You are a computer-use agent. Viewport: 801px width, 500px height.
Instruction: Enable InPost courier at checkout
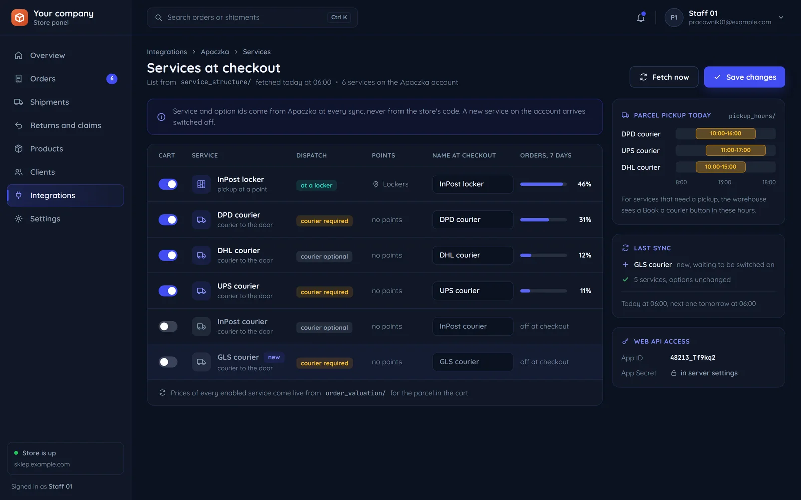click(168, 326)
